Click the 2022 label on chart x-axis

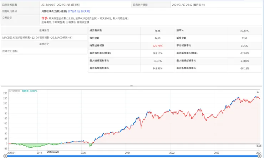coord(172,153)
